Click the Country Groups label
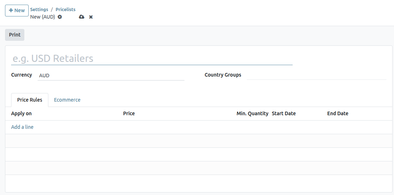 pyautogui.click(x=223, y=75)
